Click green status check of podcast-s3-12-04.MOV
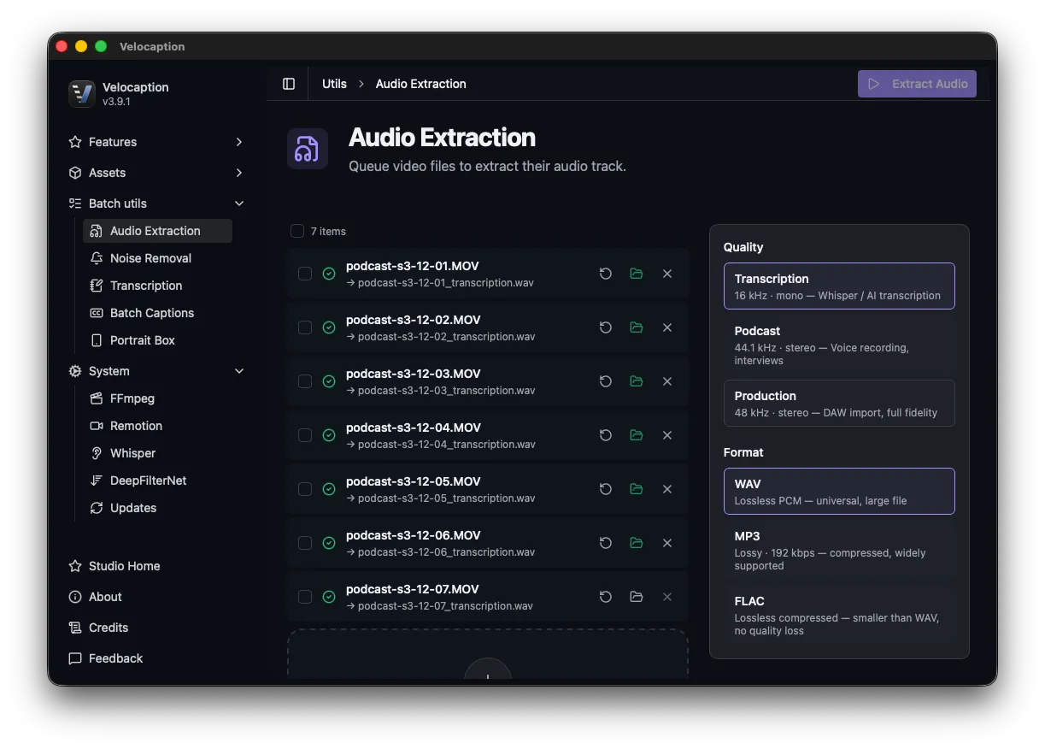 [329, 435]
